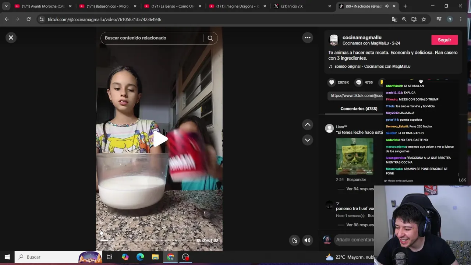Go to previous video with up chevron

[308, 125]
